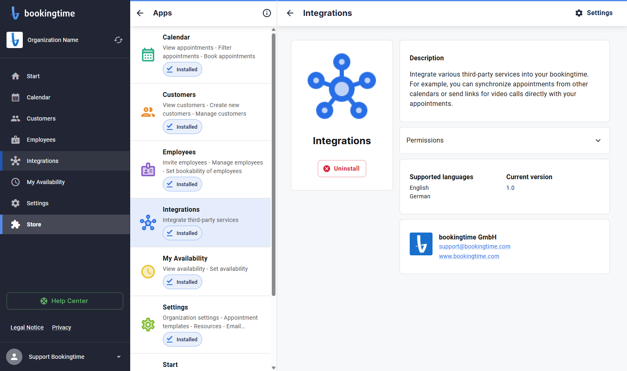Select the Settings green gear app icon
The width and height of the screenshot is (627, 371).
point(148,325)
